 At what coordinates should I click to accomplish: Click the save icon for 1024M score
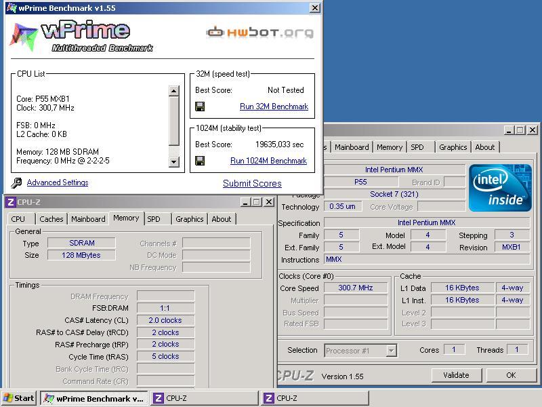[200, 161]
